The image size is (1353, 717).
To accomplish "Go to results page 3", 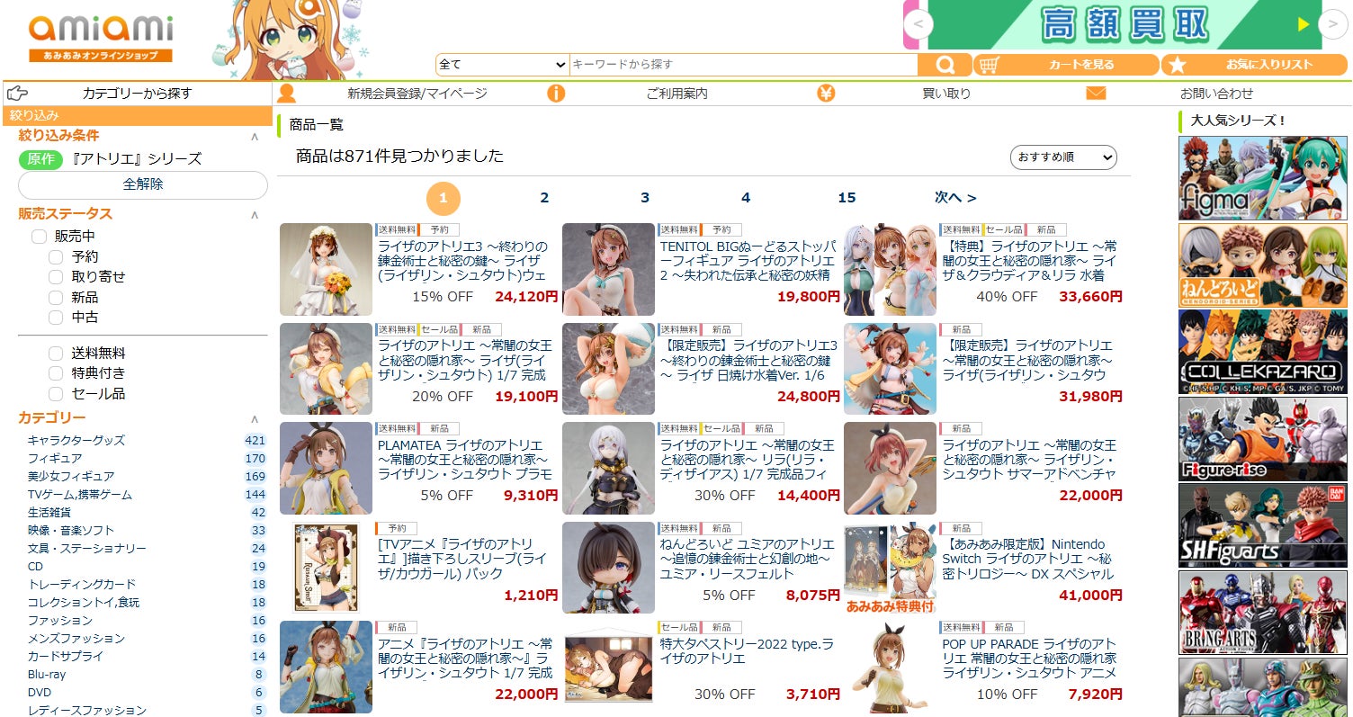I will [645, 198].
